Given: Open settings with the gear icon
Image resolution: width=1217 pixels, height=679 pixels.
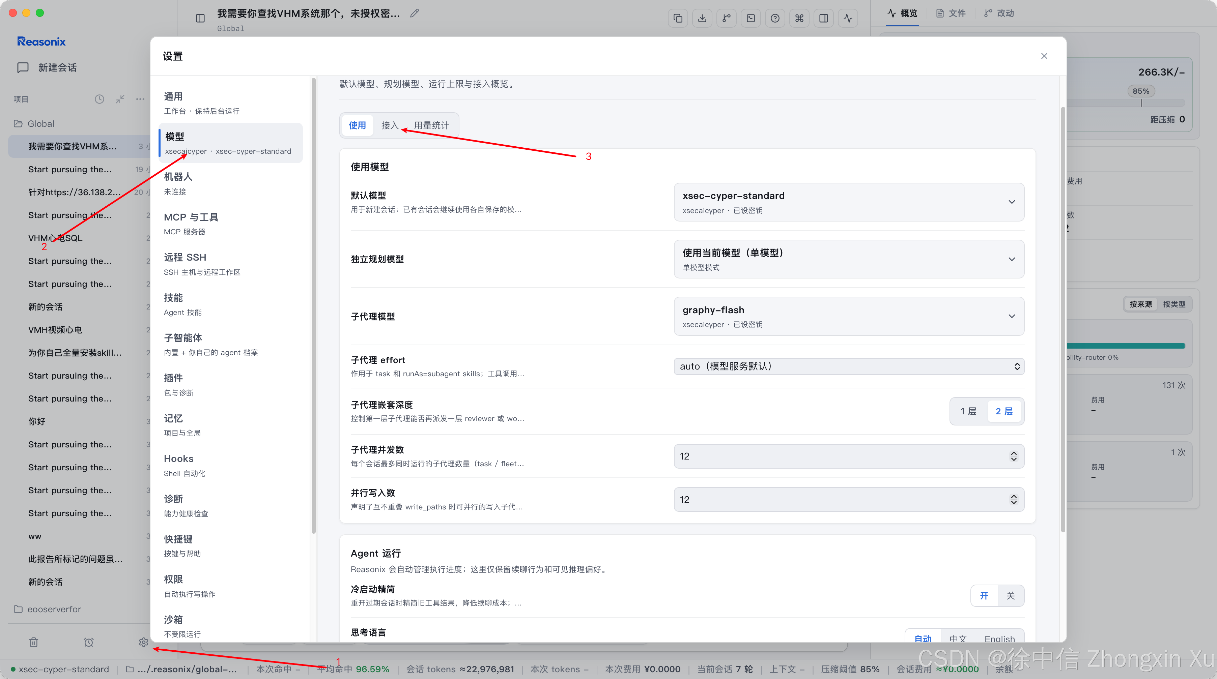Looking at the screenshot, I should point(144,642).
